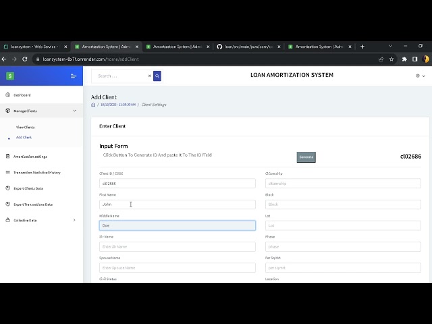
Task: Click the First Name field containing John
Action: (x=177, y=205)
